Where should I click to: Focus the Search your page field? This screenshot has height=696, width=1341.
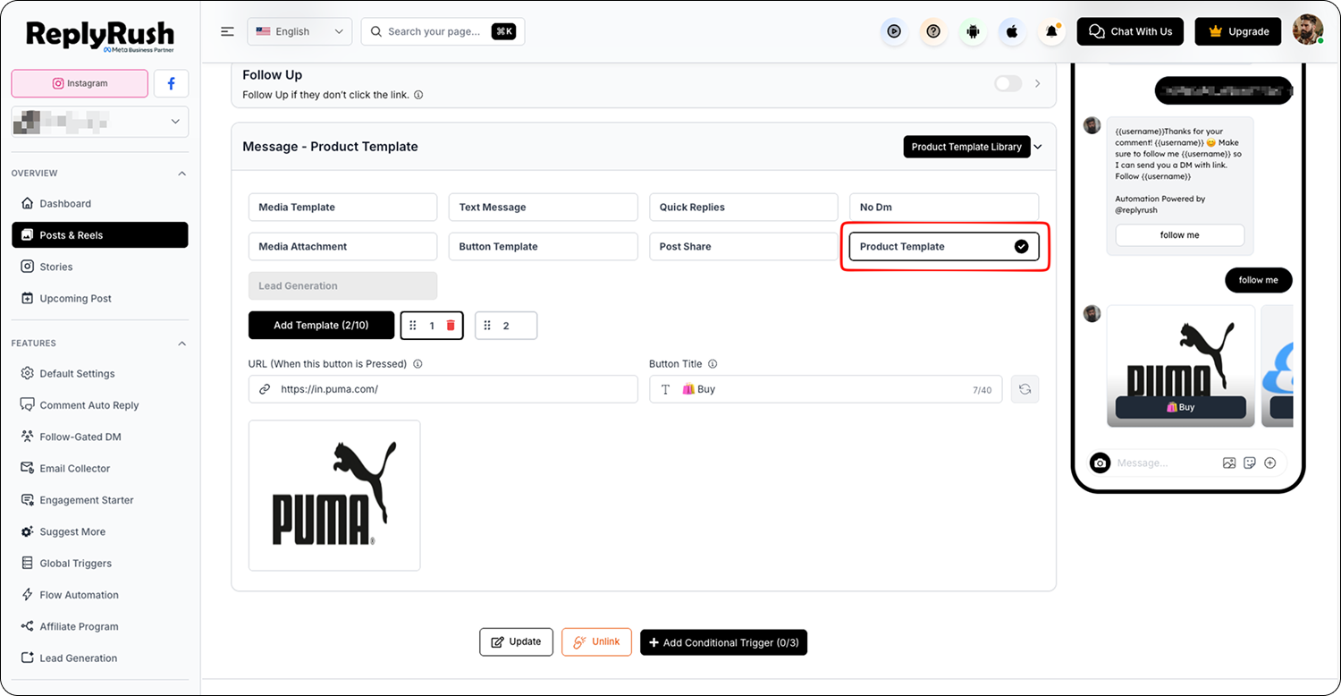pos(443,31)
